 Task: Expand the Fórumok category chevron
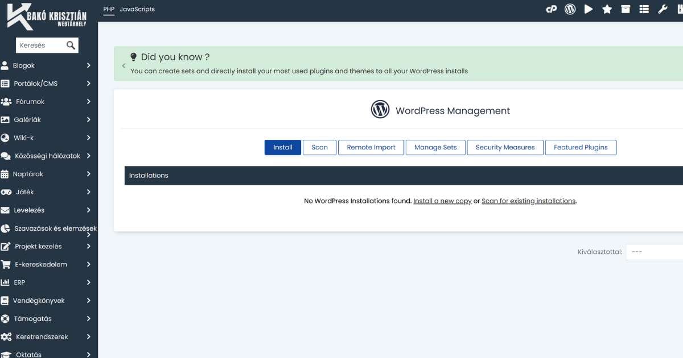pyautogui.click(x=89, y=102)
